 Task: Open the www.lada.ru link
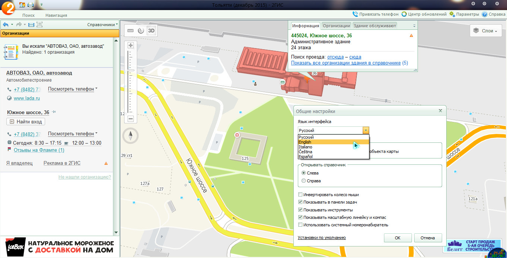(x=27, y=98)
